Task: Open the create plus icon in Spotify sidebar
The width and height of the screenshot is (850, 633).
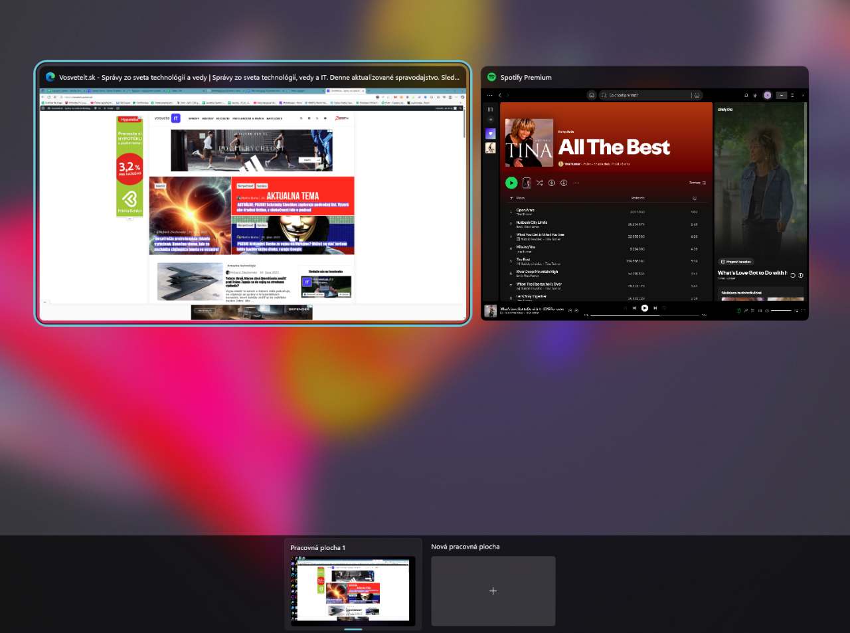Action: pos(491,120)
